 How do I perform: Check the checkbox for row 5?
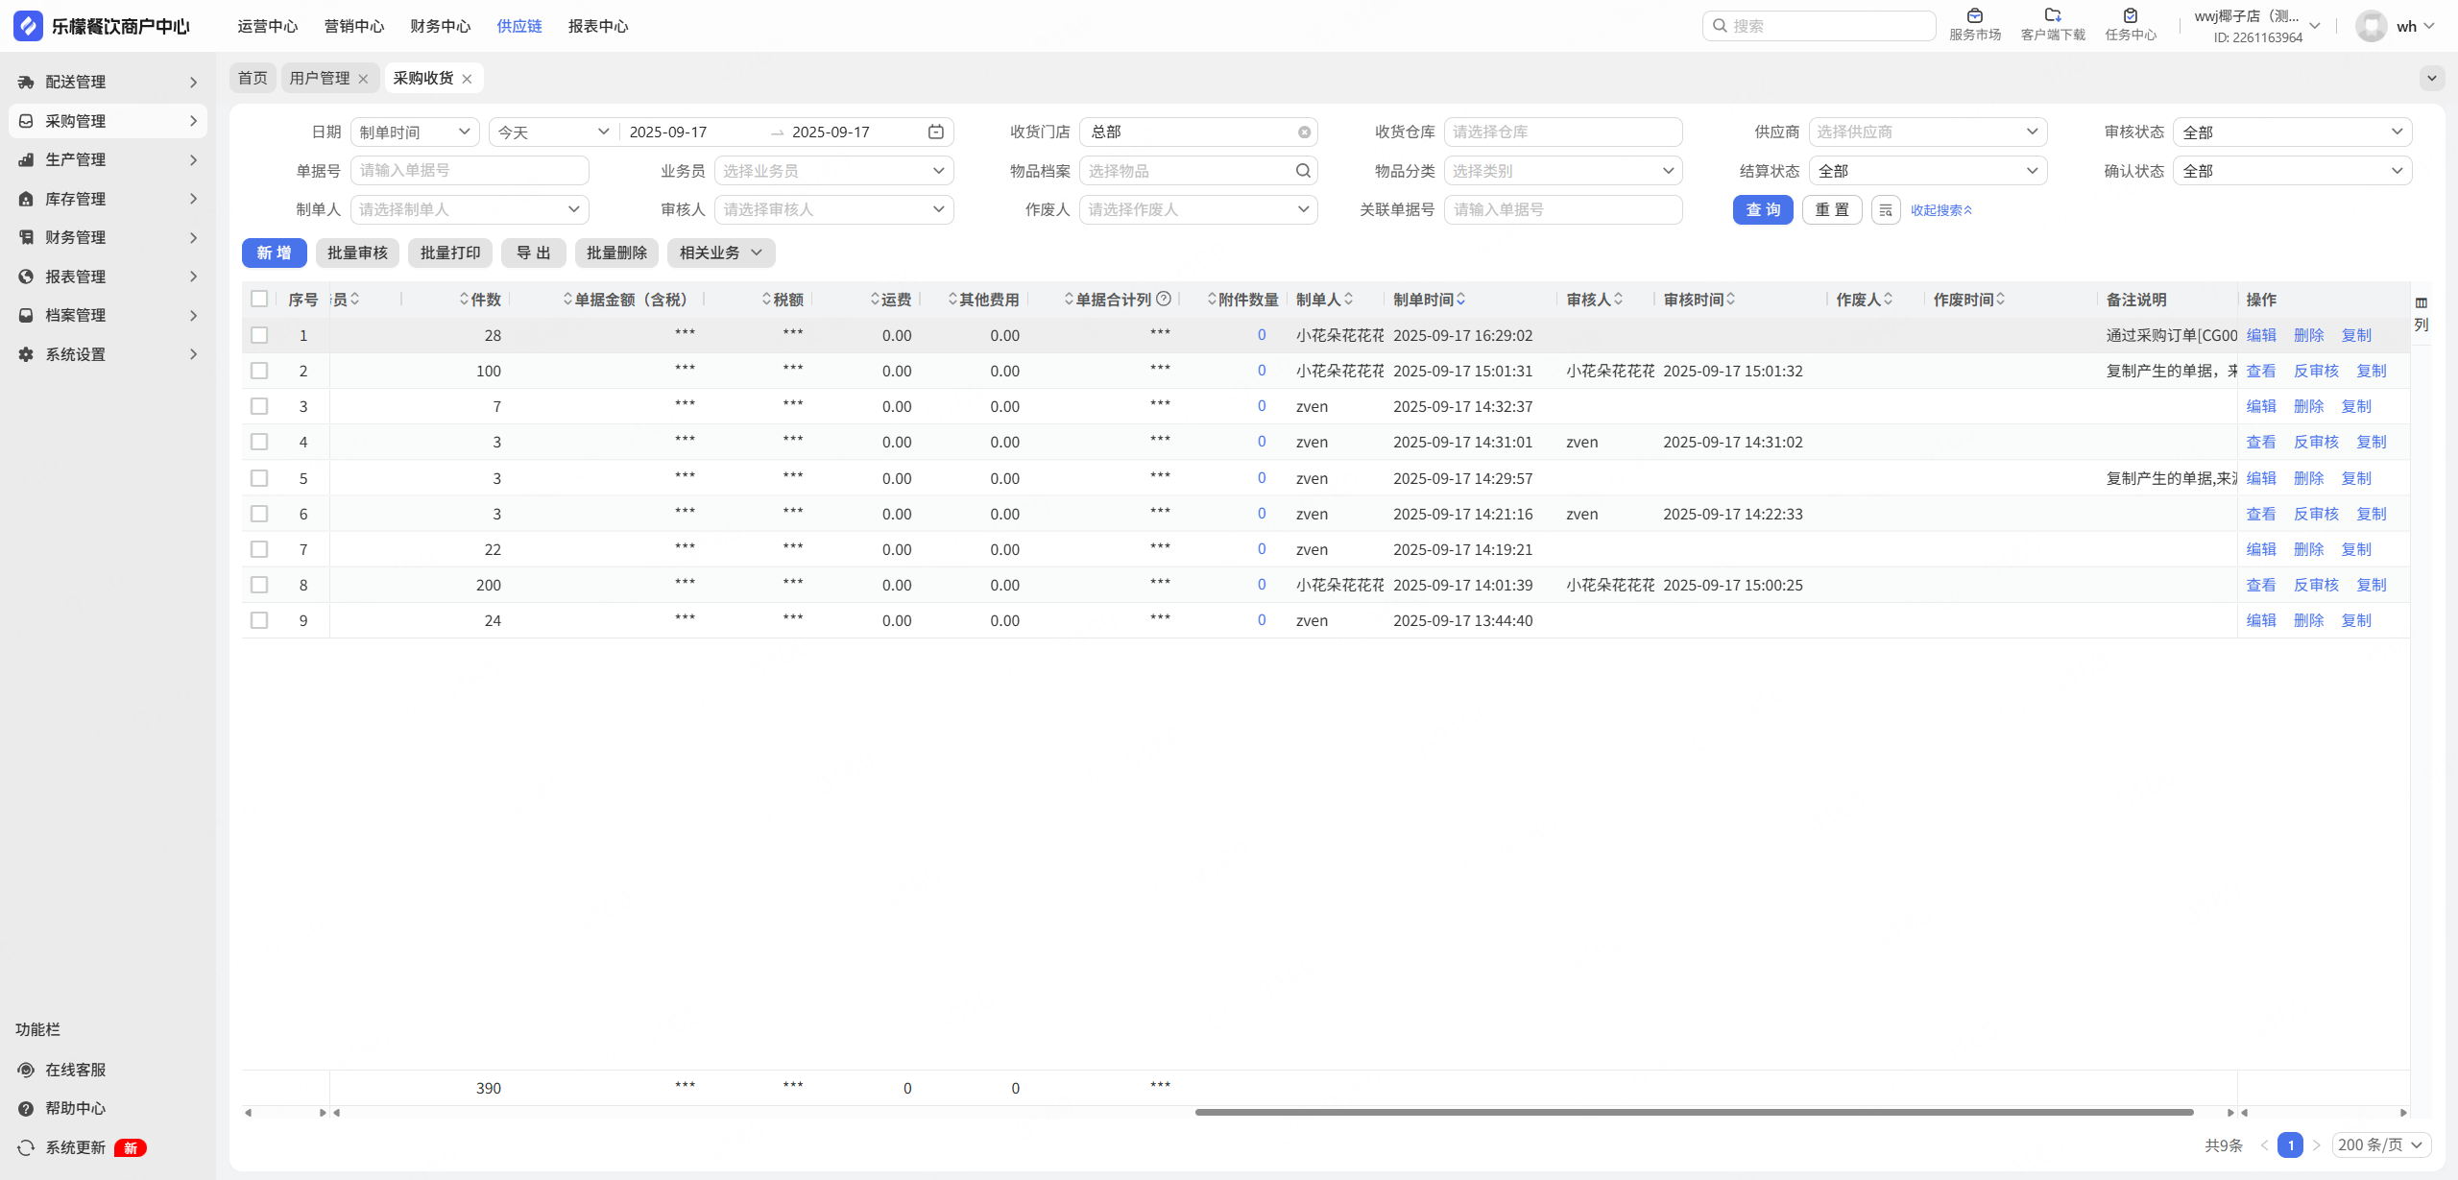pos(259,478)
